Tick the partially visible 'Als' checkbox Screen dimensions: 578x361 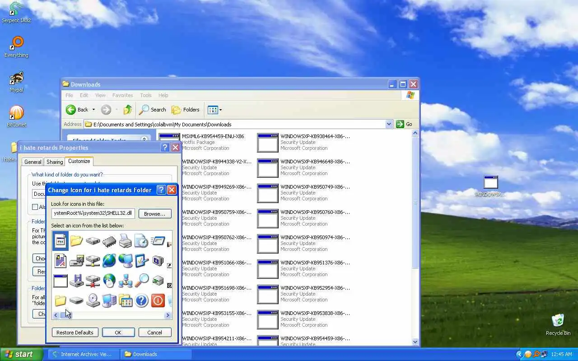click(35, 207)
